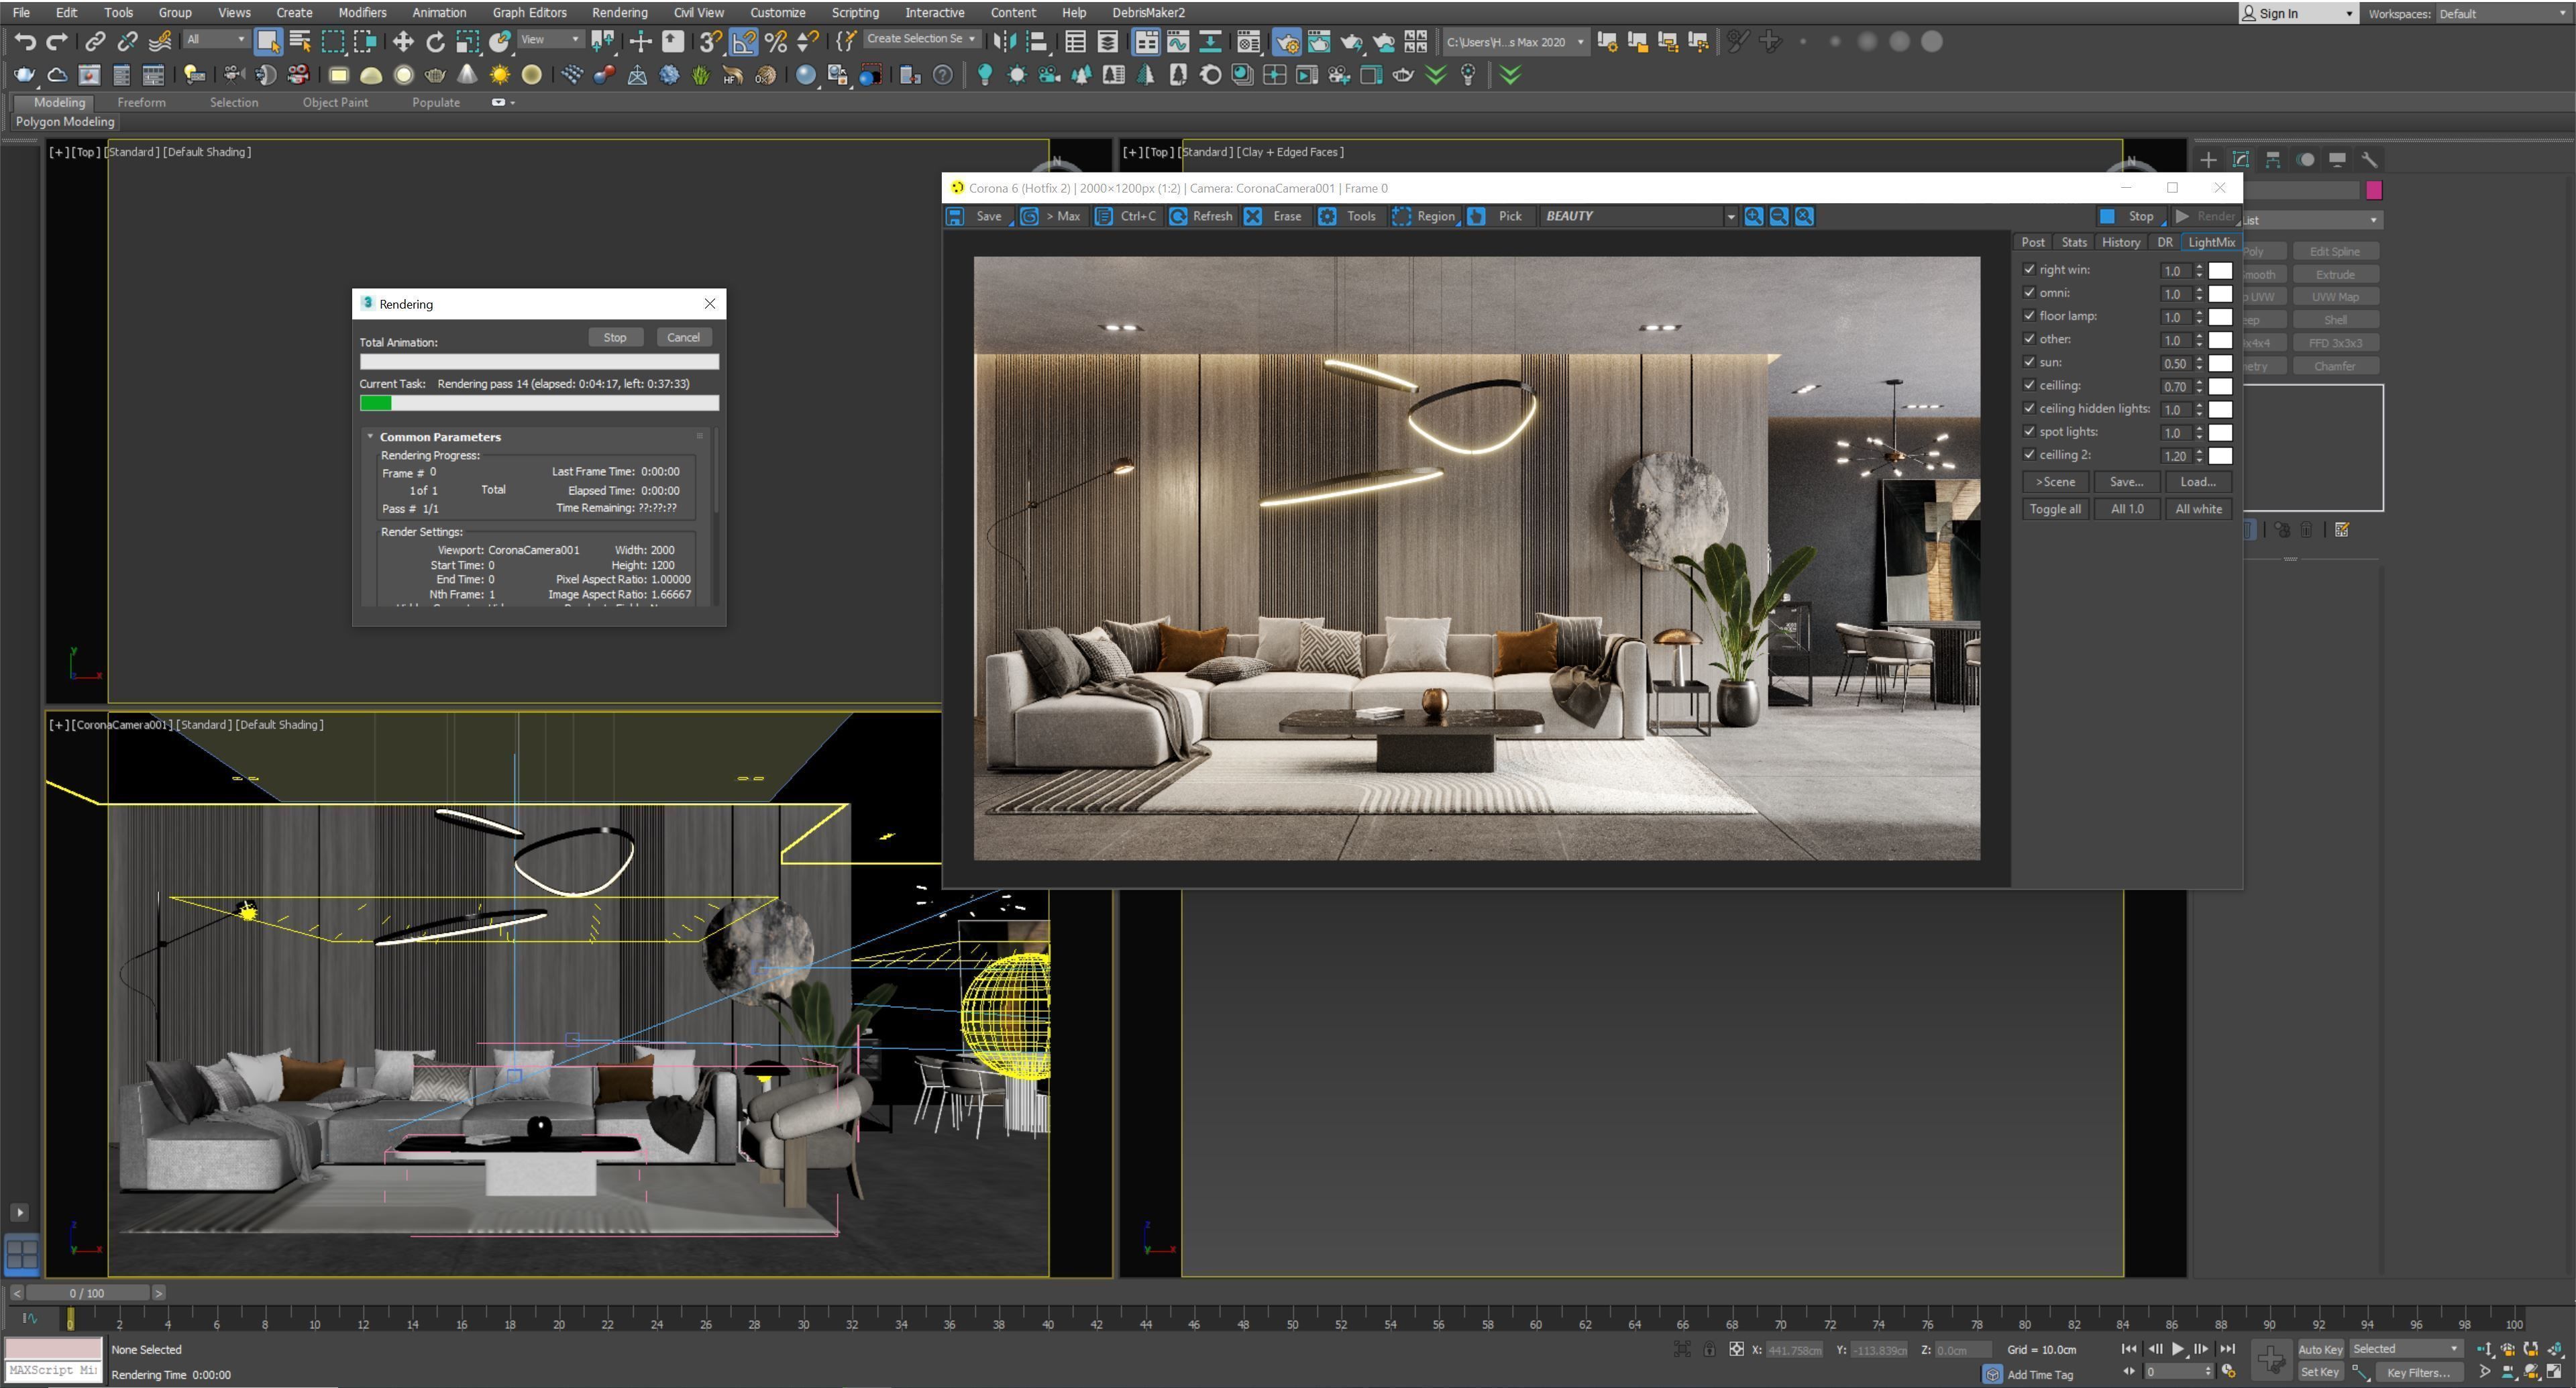The width and height of the screenshot is (2576, 1388).
Task: Click the Region button
Action: 1426,216
